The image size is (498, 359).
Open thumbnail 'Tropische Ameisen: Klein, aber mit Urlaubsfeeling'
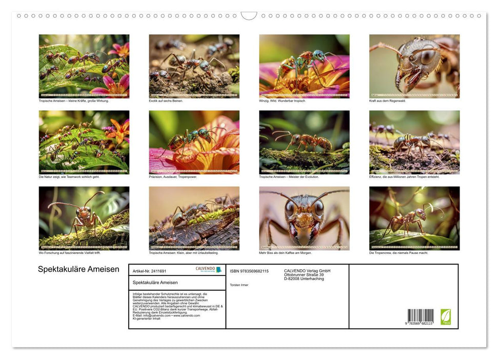pyautogui.click(x=194, y=218)
